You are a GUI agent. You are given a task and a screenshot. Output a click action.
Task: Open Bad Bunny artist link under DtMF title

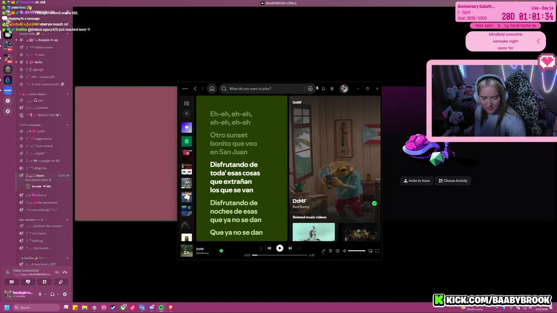pos(301,207)
